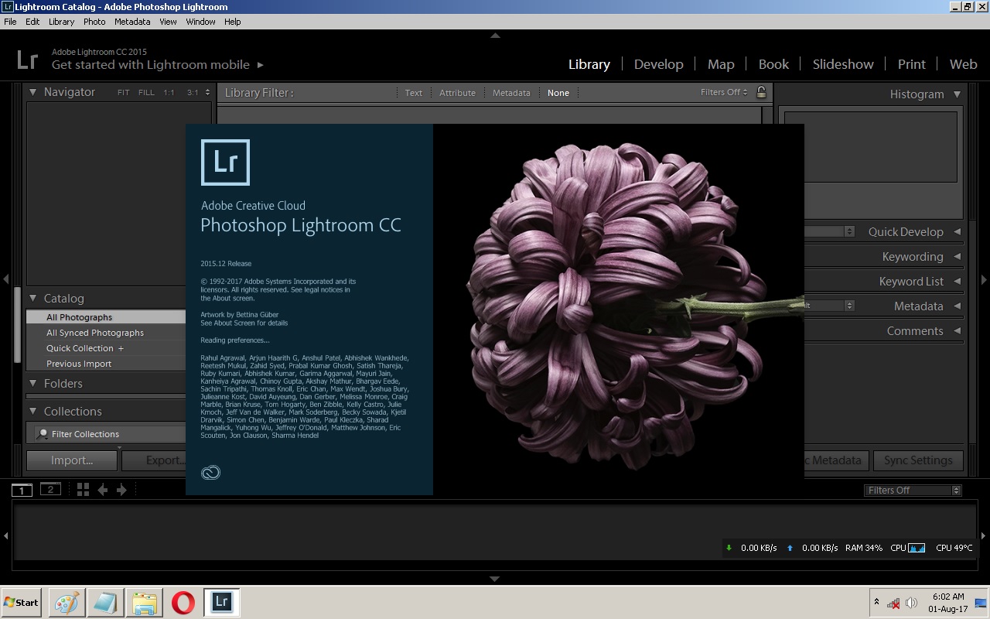This screenshot has width=990, height=619.
Task: Collapse right panel group with side arrow
Action: click(x=984, y=279)
